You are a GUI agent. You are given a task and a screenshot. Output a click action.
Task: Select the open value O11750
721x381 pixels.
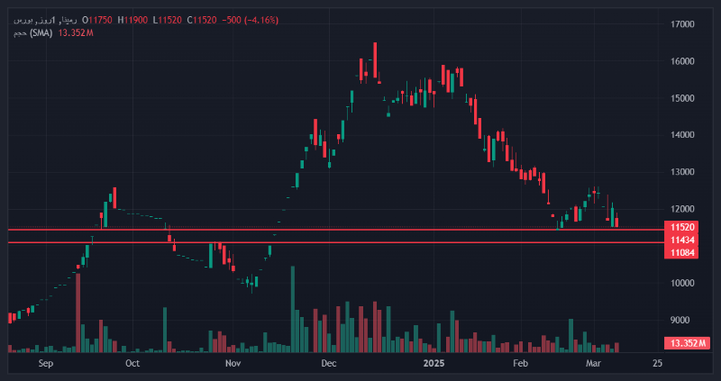97,20
